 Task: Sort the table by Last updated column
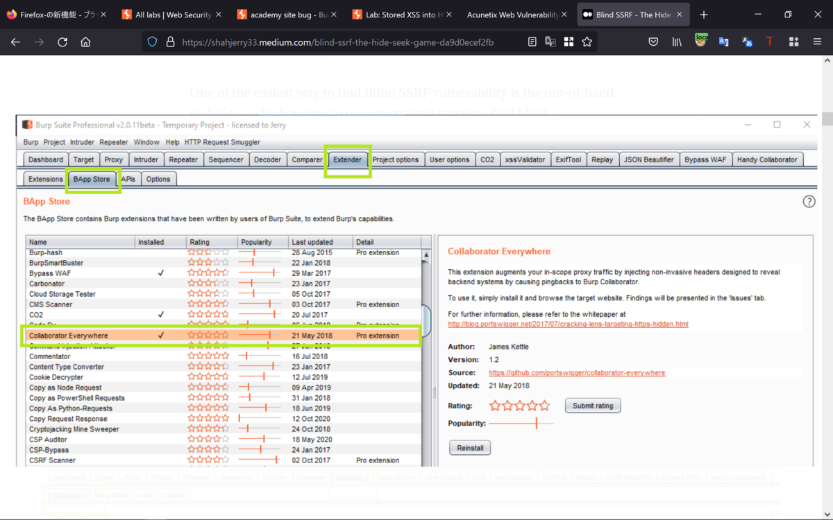pyautogui.click(x=321, y=242)
